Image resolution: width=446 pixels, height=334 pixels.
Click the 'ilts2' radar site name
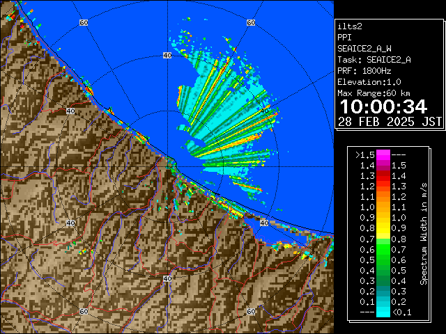tap(350, 26)
